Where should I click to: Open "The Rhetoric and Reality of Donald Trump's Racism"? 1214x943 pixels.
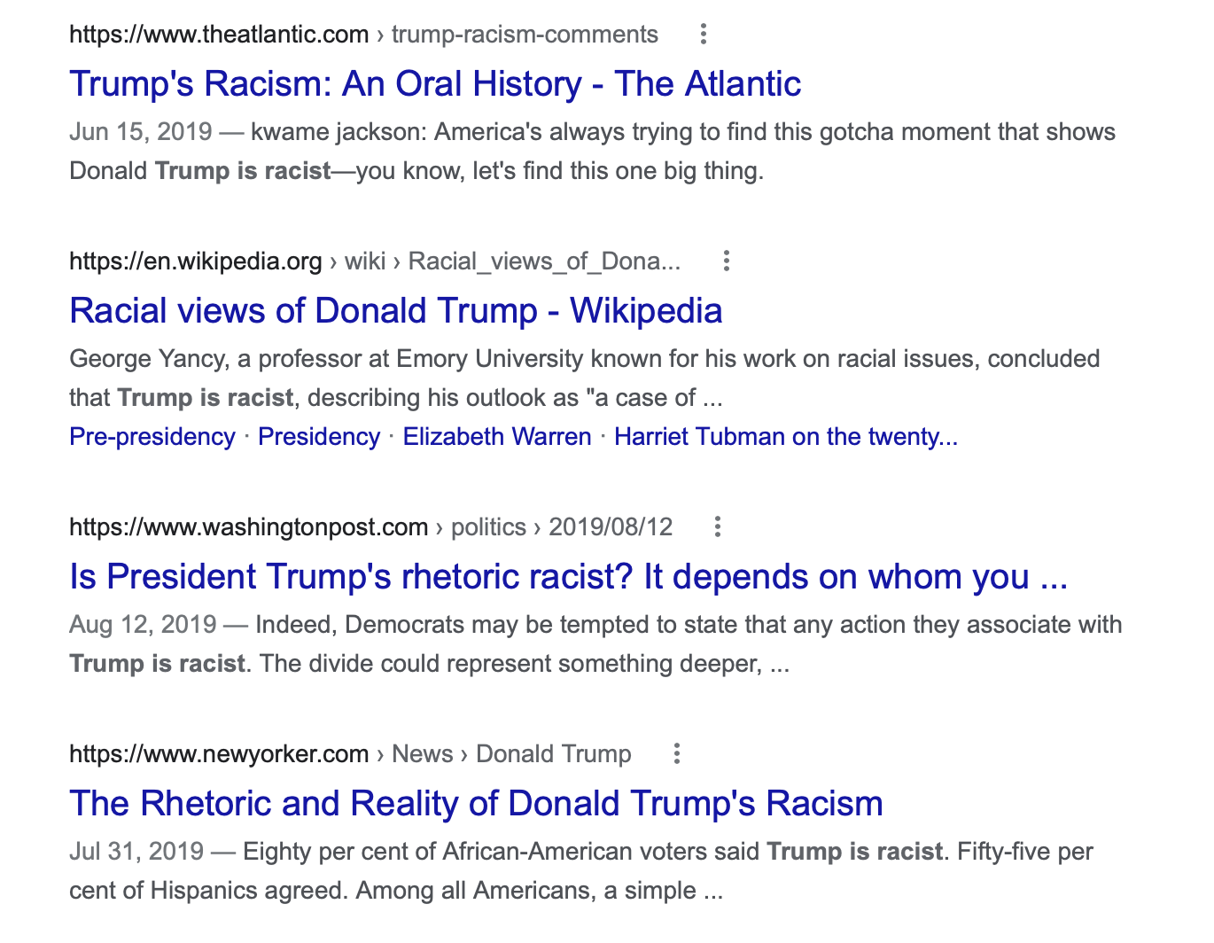[x=477, y=804]
